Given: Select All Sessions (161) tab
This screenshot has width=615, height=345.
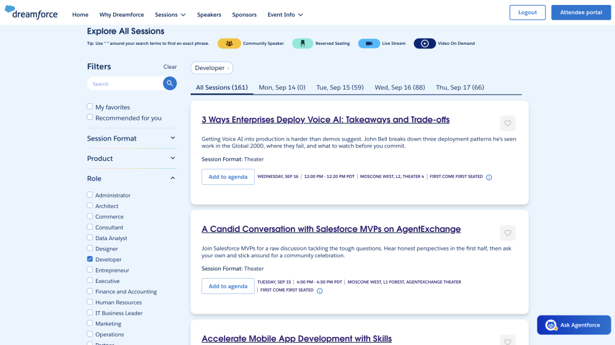Looking at the screenshot, I should (221, 87).
